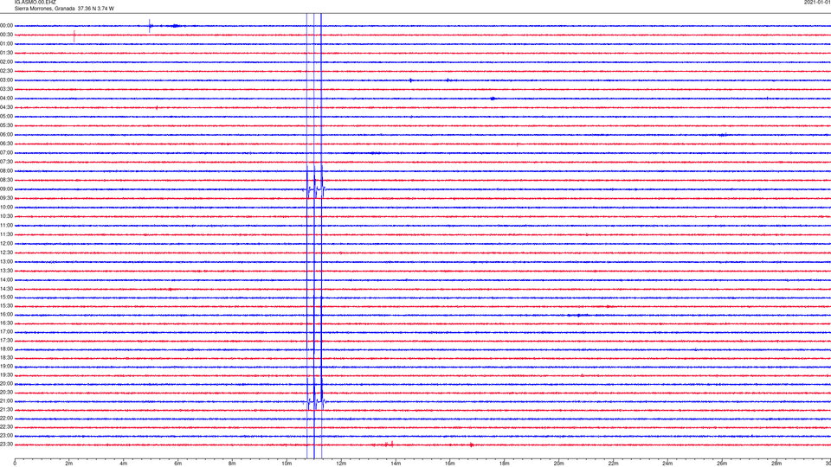Select the 09:00 trace time label

[x=6, y=189]
